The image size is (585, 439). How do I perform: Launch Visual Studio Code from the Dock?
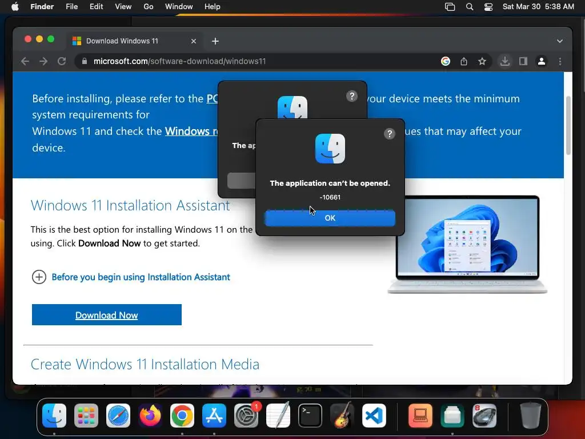click(x=374, y=416)
